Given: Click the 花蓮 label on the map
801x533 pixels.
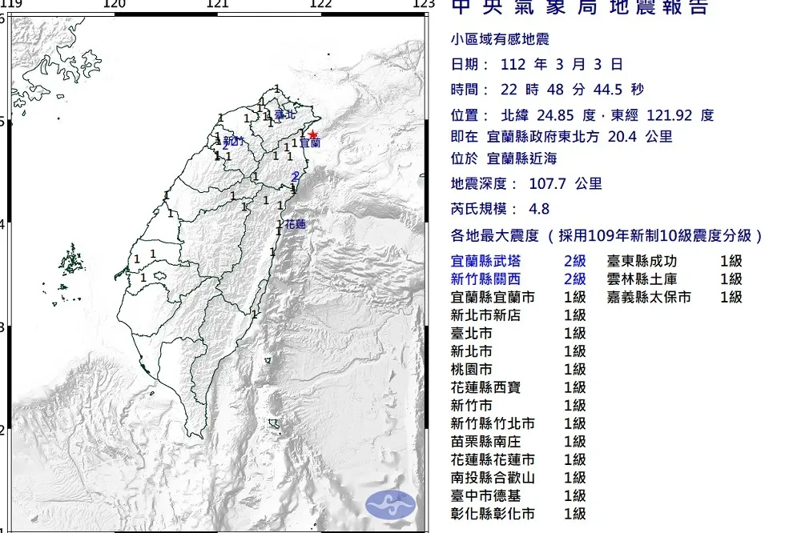Looking at the screenshot, I should point(296,223).
